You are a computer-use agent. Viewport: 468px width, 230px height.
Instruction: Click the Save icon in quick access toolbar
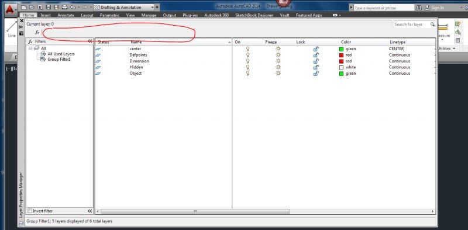[49, 8]
